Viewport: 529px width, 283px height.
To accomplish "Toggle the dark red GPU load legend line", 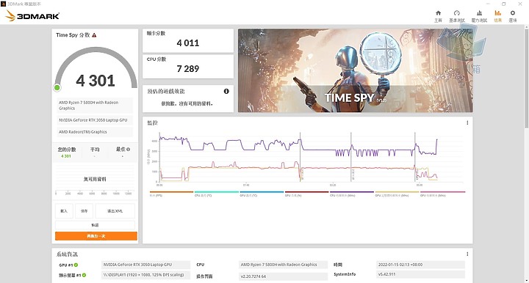I will tap(306, 194).
